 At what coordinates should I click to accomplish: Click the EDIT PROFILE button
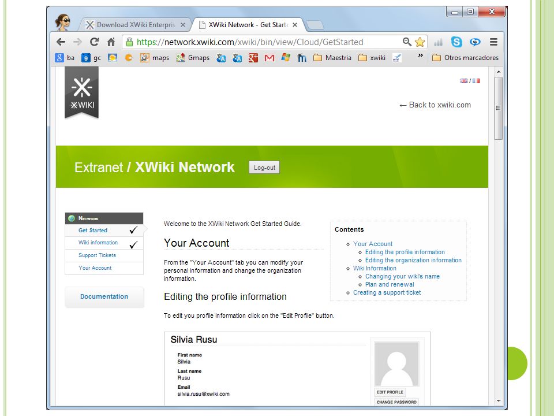(x=390, y=392)
